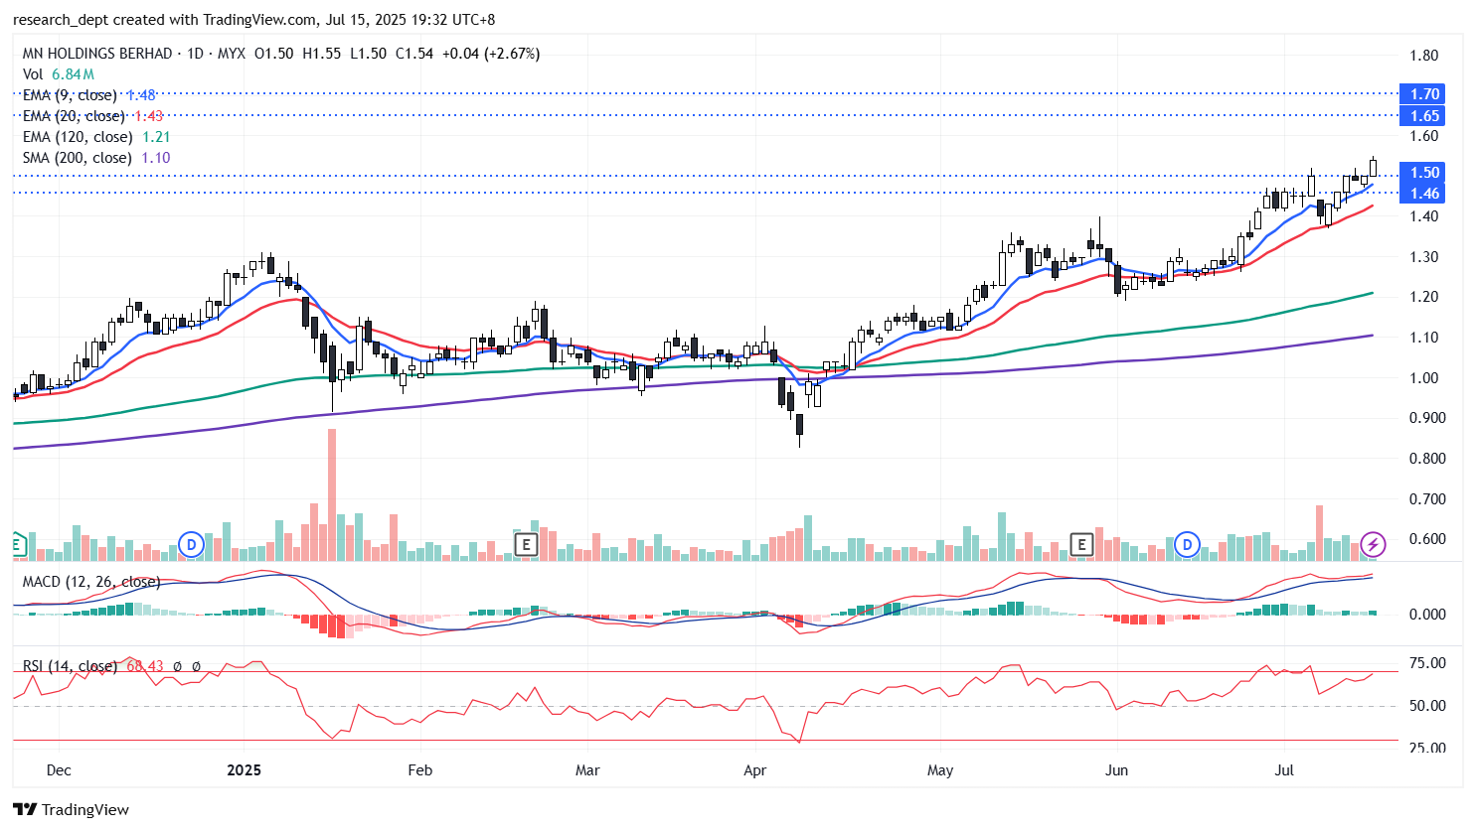Click the 1.00 price axis label

pos(1424,378)
